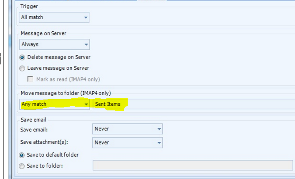This screenshot has width=295, height=179.
Task: Expand the Save attachment(s) "Never" dropdown
Action: click(127, 143)
